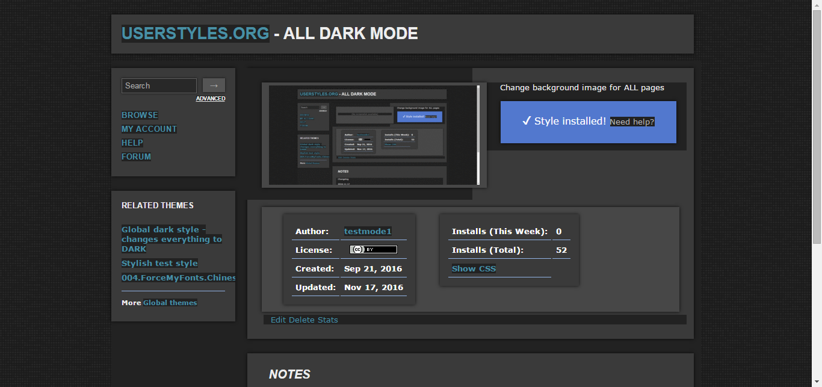Click the Created date Sep 21, 2016

[373, 268]
